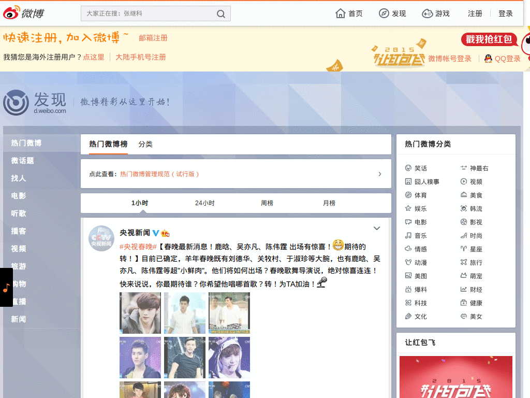This screenshot has height=398, width=530.
Task: Click the 微博帐号登录 link
Action: pos(450,59)
